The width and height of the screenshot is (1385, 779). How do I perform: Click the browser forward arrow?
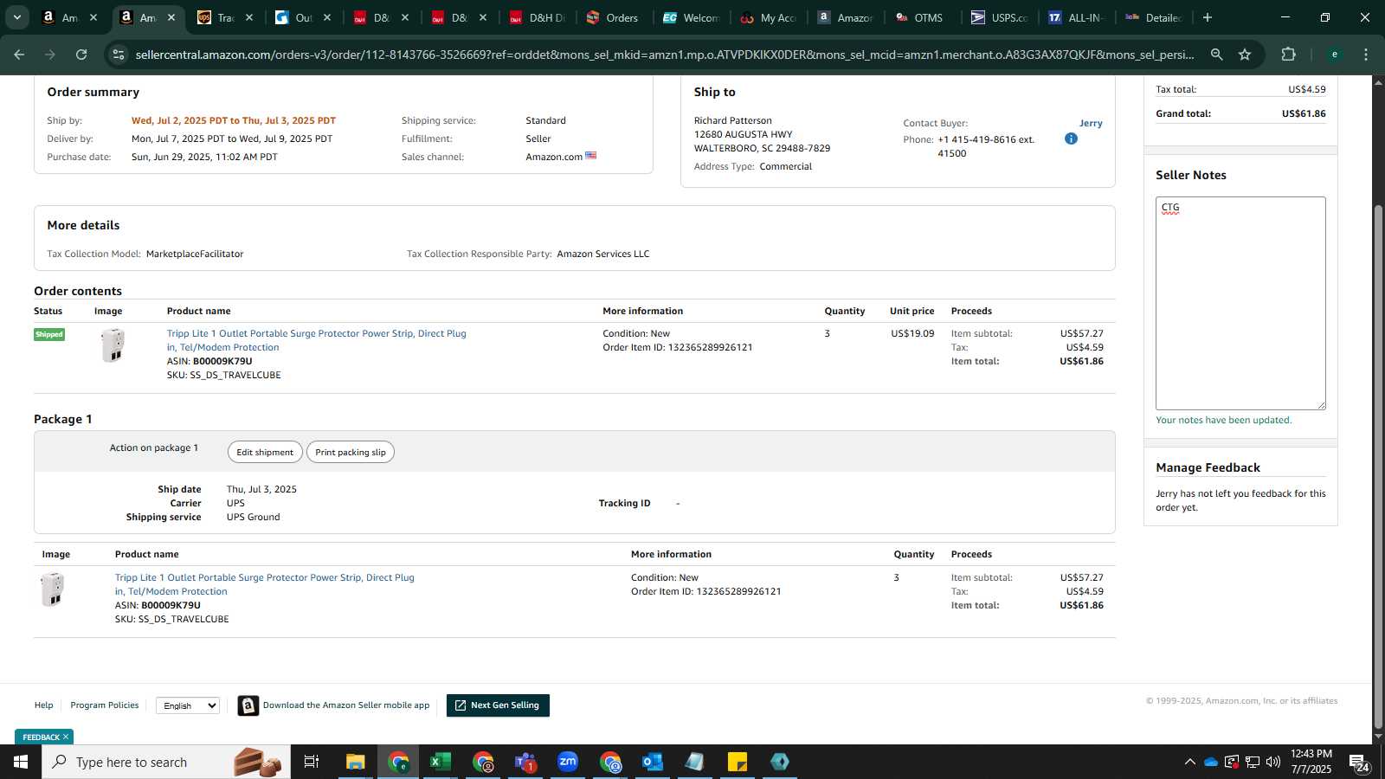click(x=50, y=55)
